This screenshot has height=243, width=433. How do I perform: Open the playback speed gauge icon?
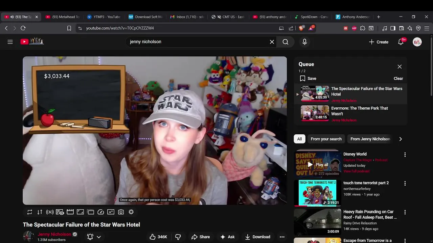tap(100, 212)
